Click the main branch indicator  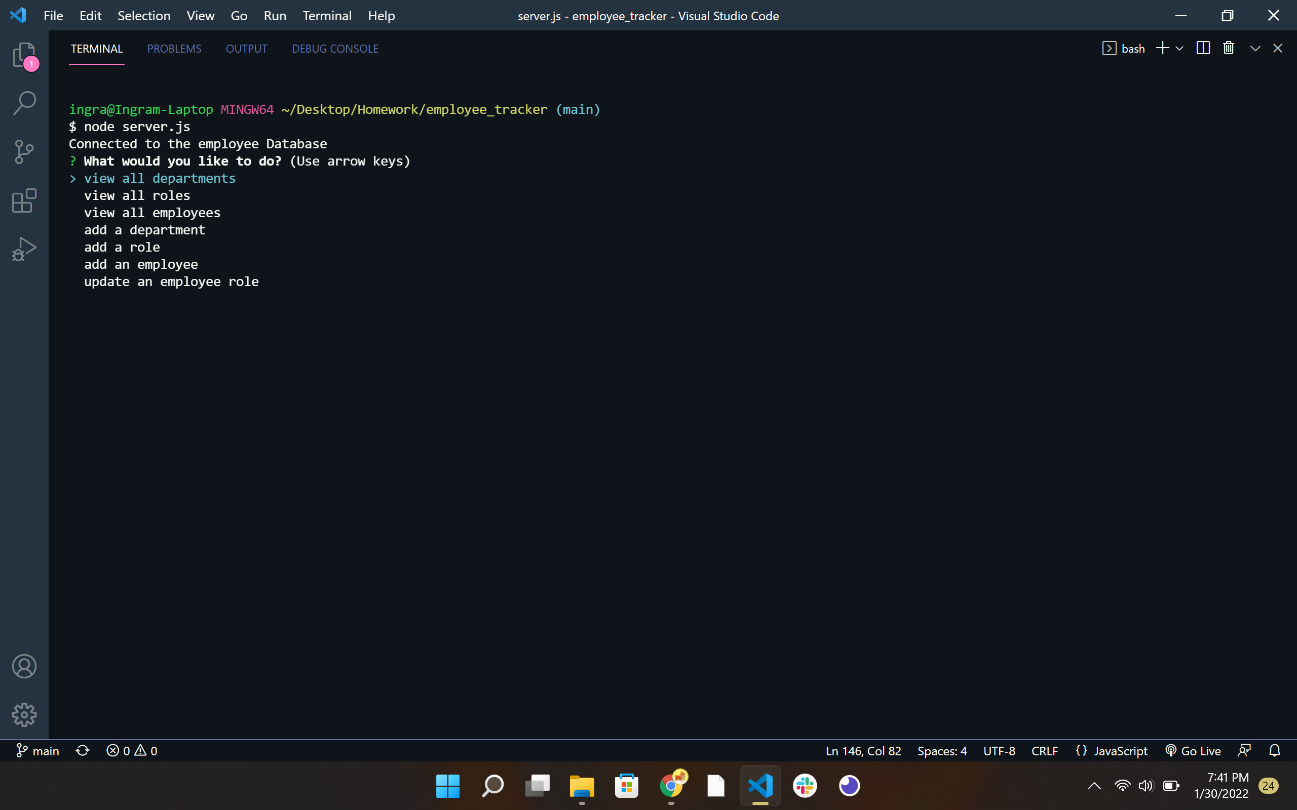(37, 751)
